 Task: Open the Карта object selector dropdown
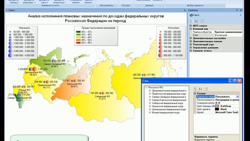pos(241,15)
